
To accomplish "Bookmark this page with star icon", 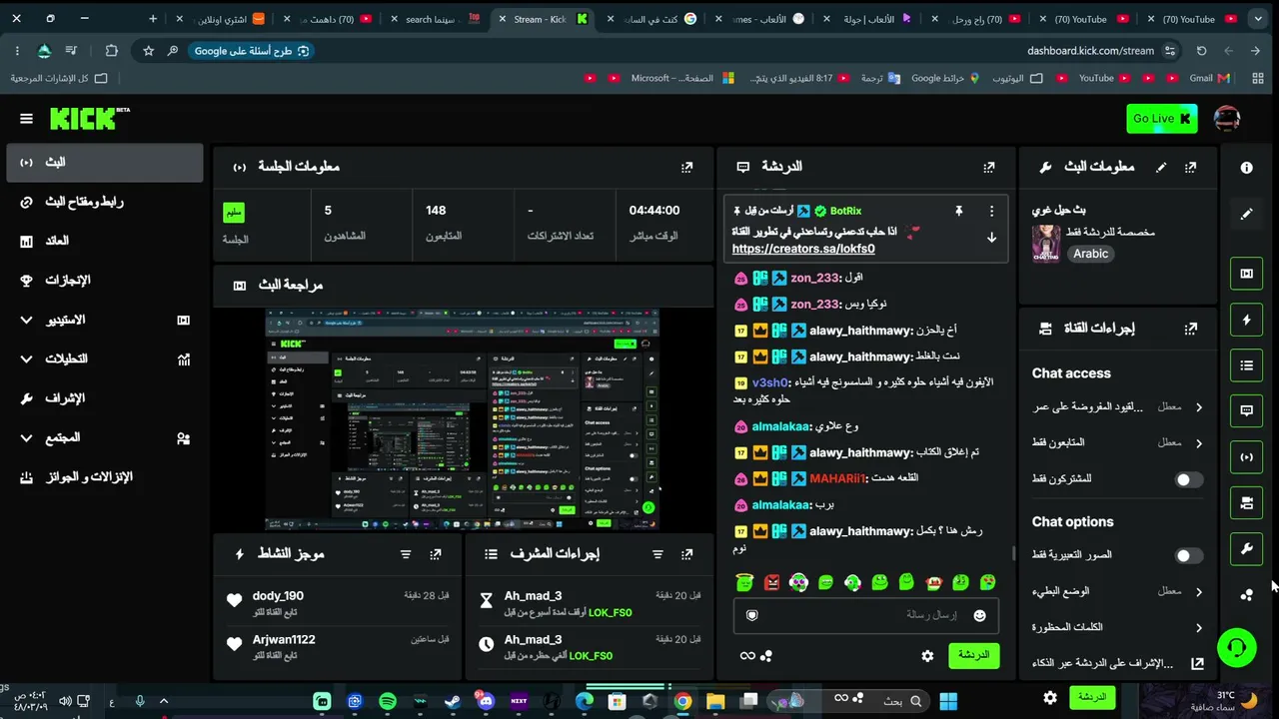I will click(x=148, y=51).
